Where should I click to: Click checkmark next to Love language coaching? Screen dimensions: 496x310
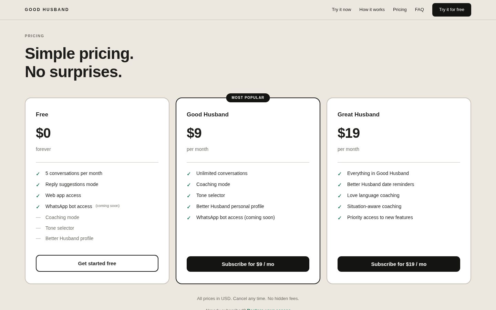[x=340, y=196]
